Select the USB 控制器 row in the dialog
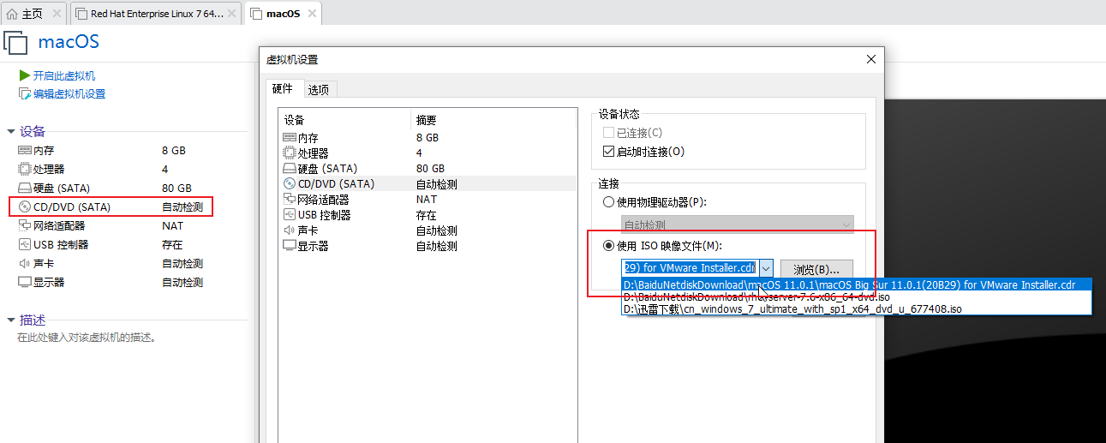 coord(428,215)
